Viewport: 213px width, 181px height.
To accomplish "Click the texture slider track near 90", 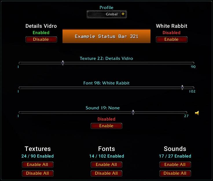I will pos(192,63).
